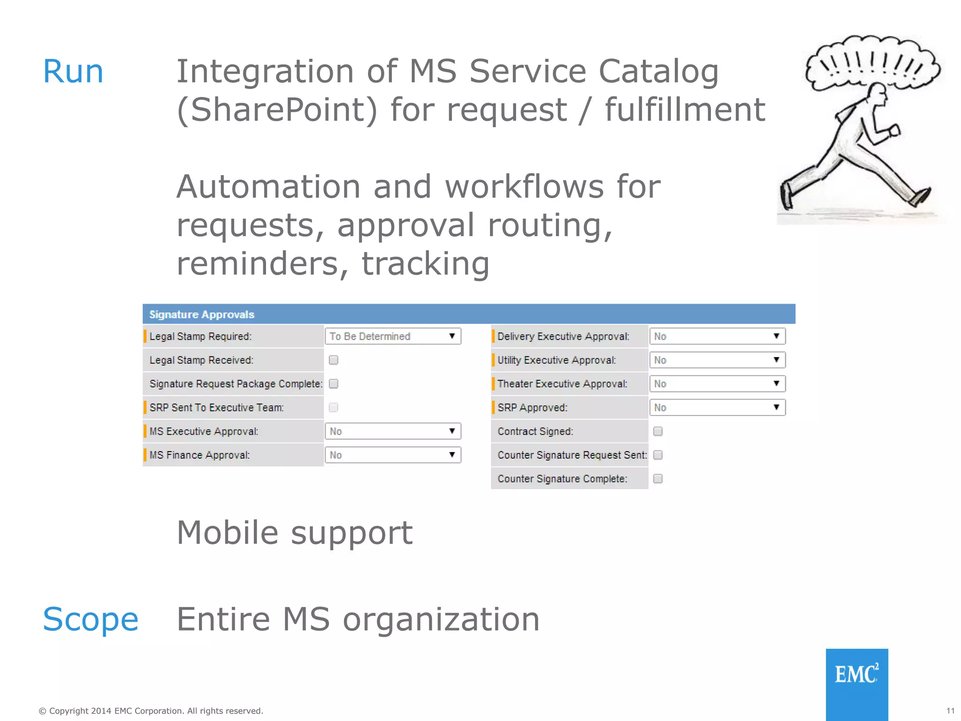Open Theater Executive Approval dropdown
Image resolution: width=961 pixels, height=721 pixels.
click(717, 384)
